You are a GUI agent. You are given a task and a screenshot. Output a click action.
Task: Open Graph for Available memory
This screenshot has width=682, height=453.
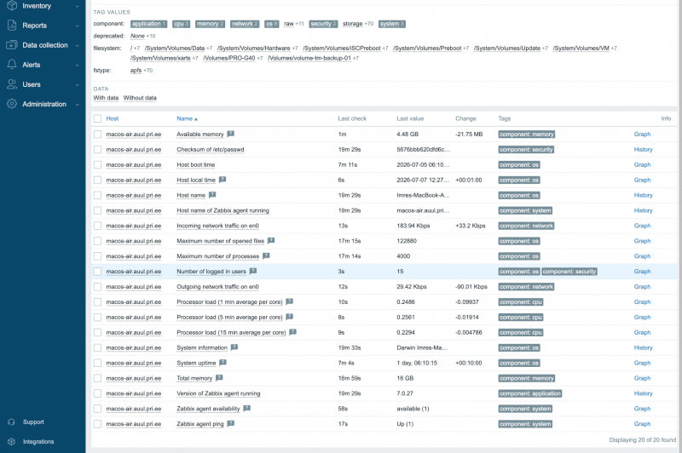coord(642,135)
